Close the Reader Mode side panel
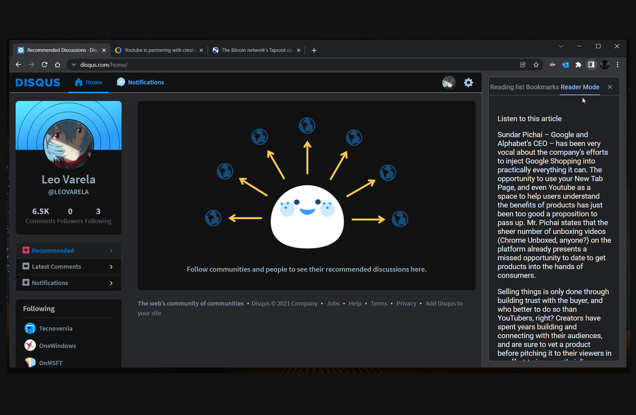636x415 pixels. point(610,87)
